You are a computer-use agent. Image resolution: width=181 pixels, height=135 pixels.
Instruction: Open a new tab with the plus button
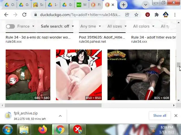tap(124, 5)
